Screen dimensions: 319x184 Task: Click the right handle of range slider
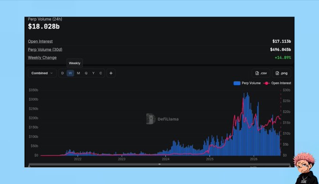290,166
